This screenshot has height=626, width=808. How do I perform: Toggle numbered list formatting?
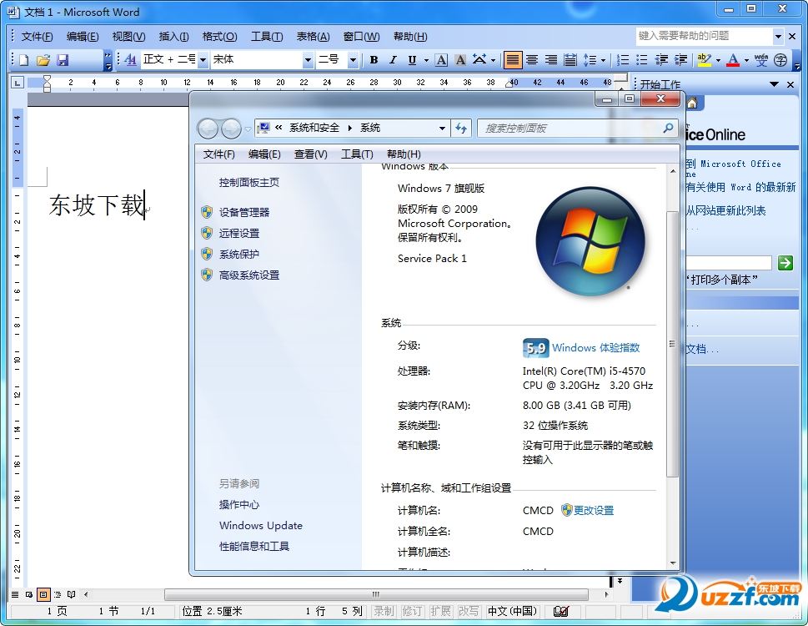click(x=623, y=60)
